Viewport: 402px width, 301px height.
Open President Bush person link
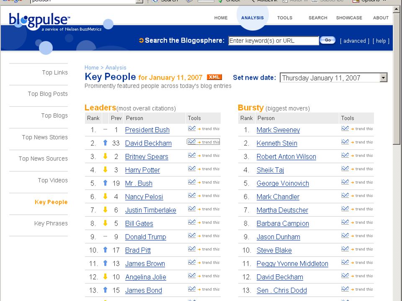click(147, 130)
